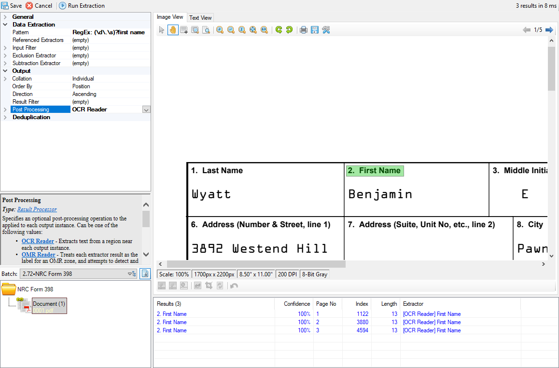Screen dimensions: 559x368
Task: Click the Zoom In magnifier icon
Action: [220, 30]
